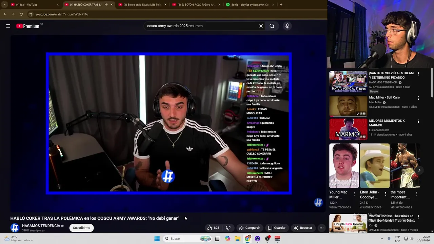Open HAGAMOS TENDENCIA channel name link
The image size is (434, 244).
point(41,226)
